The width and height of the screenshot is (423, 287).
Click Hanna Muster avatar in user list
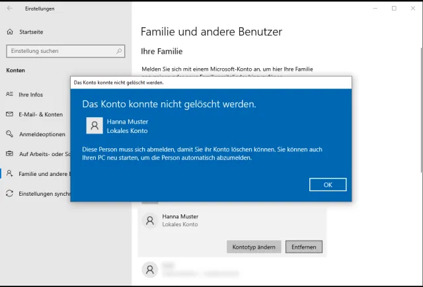click(x=150, y=221)
